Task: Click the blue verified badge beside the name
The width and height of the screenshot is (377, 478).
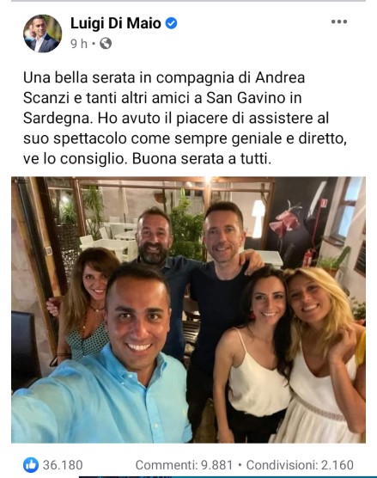Action: click(171, 23)
